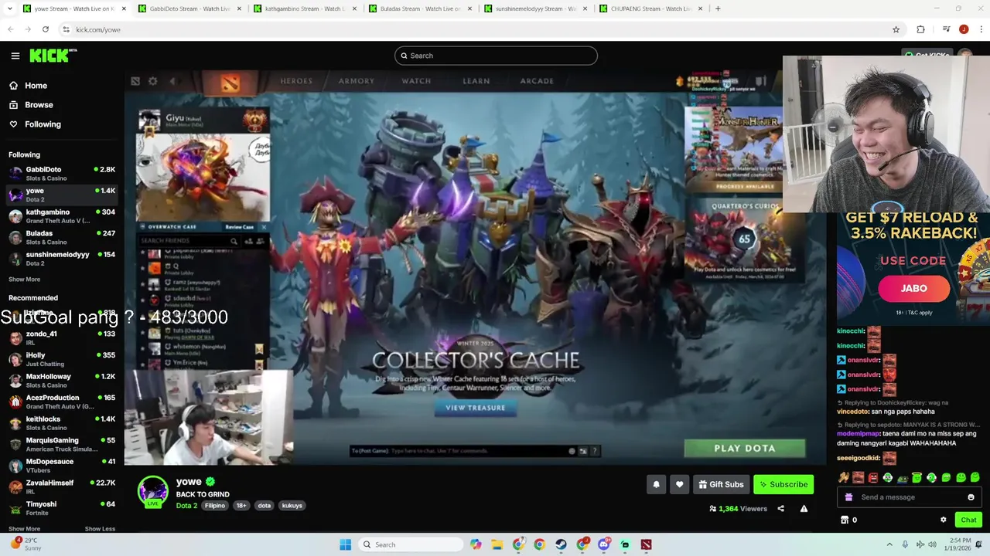Open sunshinemelodyyy channel in Following list
The image size is (990, 556).
(62, 259)
